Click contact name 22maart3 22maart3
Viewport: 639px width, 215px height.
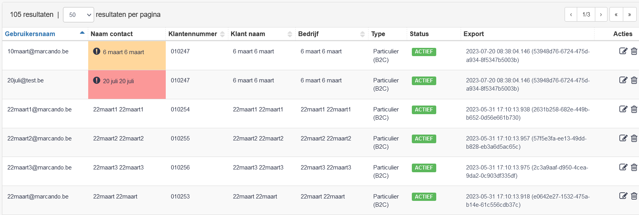pos(118,168)
